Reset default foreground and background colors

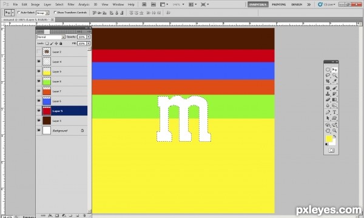click(x=326, y=144)
